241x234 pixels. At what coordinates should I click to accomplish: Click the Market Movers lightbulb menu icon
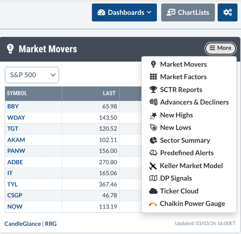pyautogui.click(x=153, y=64)
